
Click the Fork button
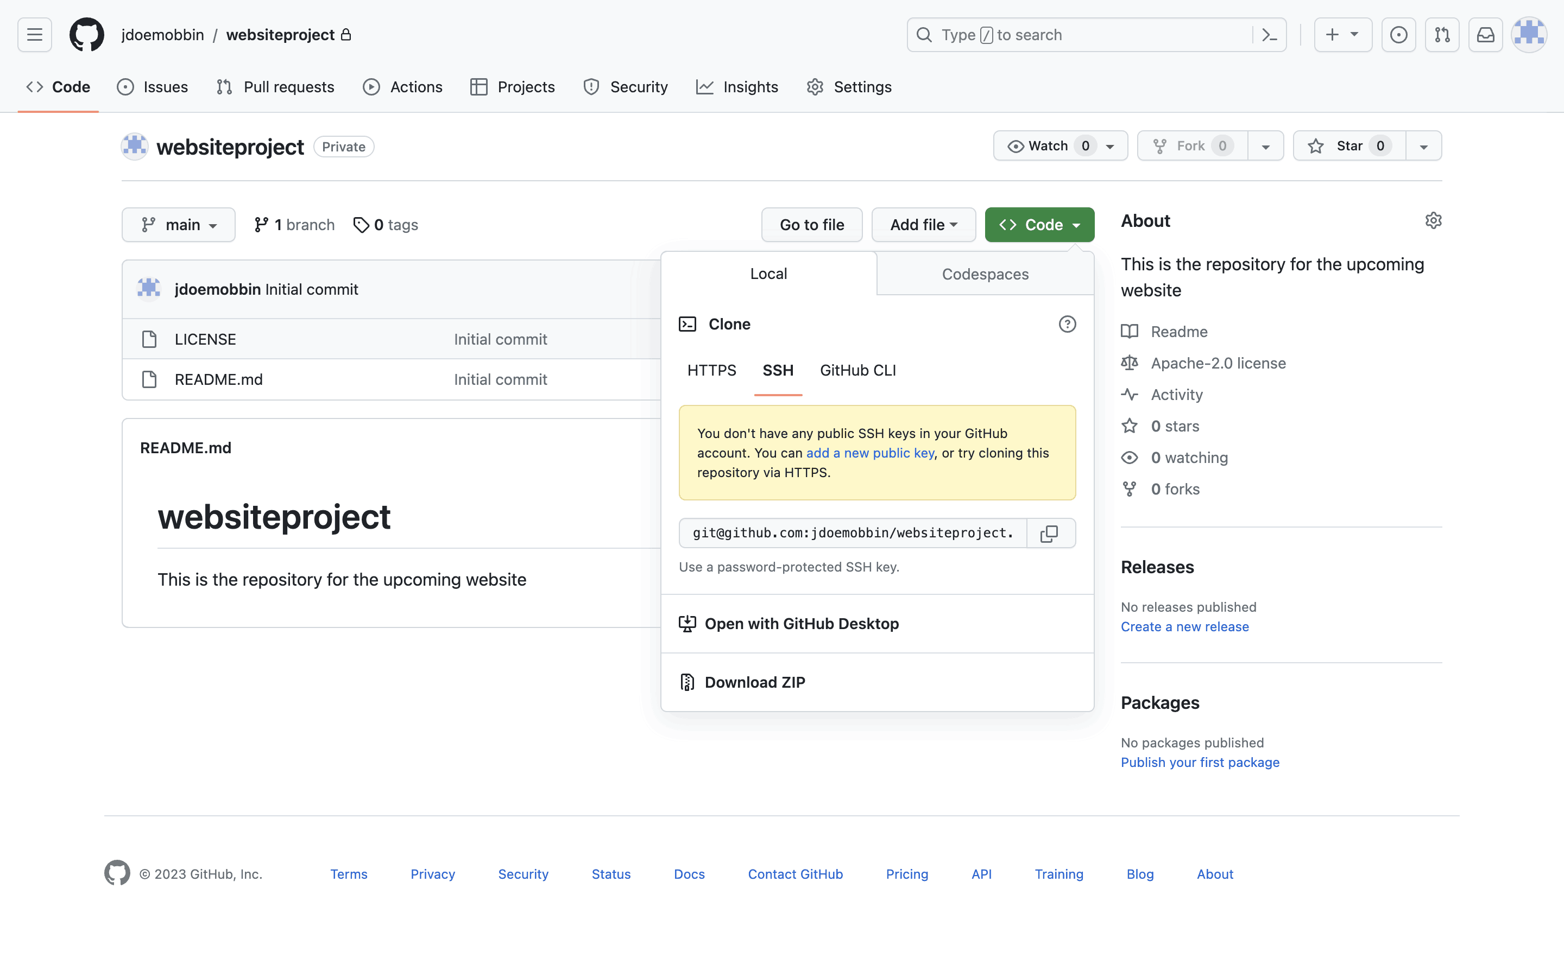click(1193, 146)
